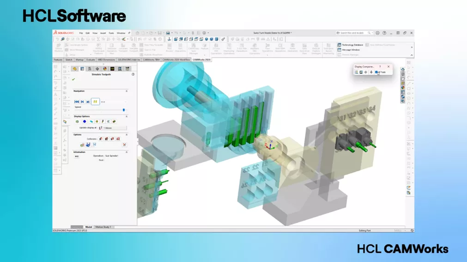Step forward one move in simulation

point(88,102)
